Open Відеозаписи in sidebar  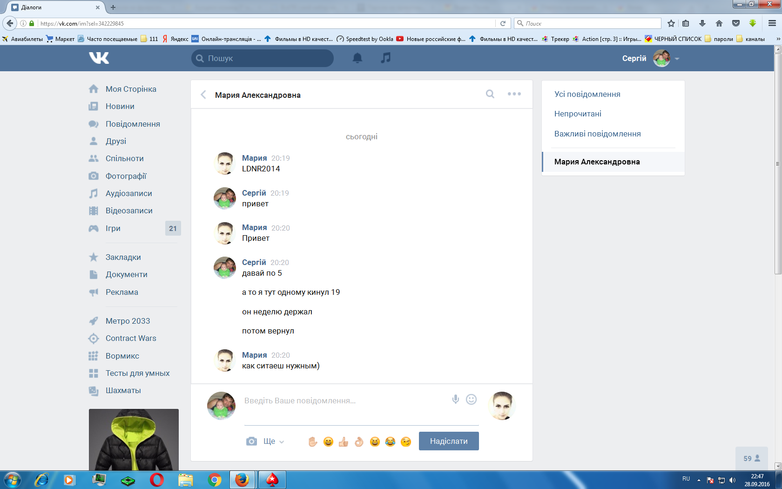[129, 211]
